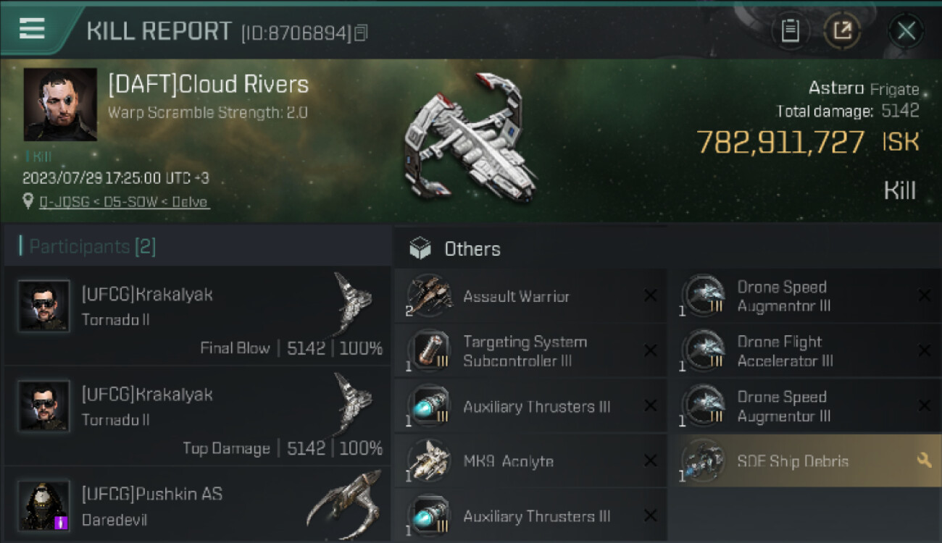The width and height of the screenshot is (942, 543).
Task: Click X beside Assault Warrior
Action: pyautogui.click(x=650, y=295)
